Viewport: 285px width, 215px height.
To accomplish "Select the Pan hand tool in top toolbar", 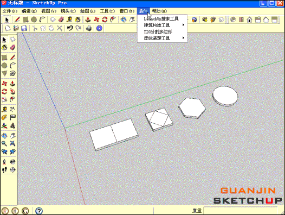I will point(132,20).
